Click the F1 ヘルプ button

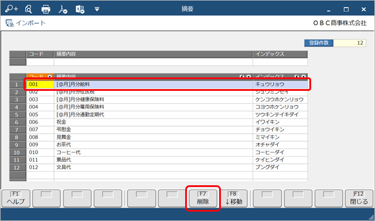[16, 199]
